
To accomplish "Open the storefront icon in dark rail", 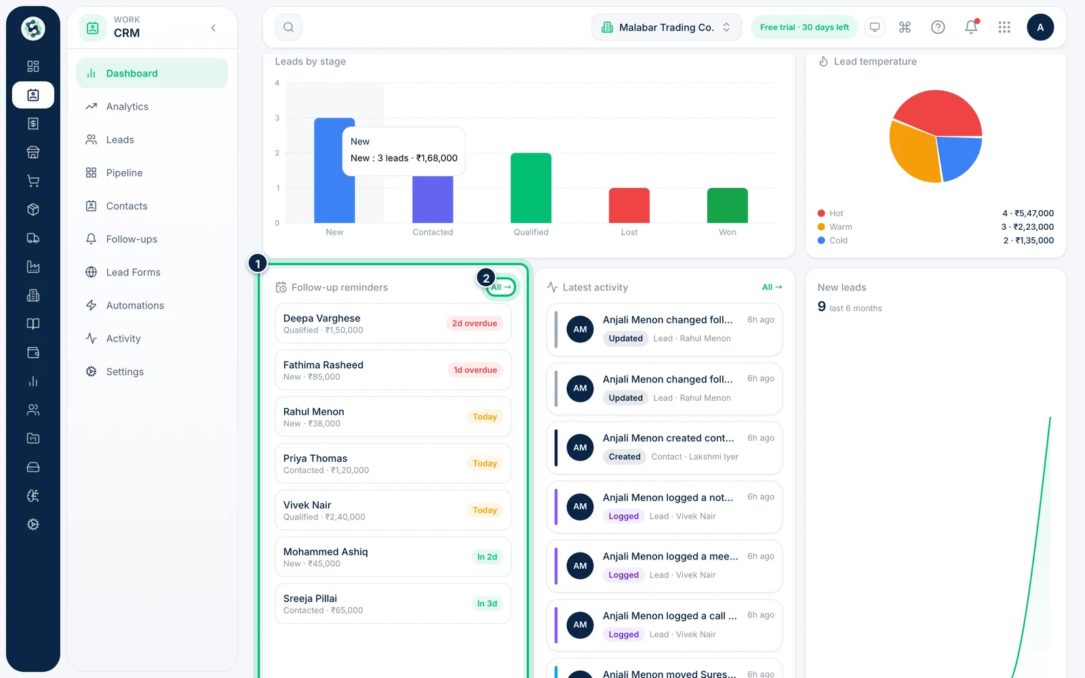I will (x=33, y=152).
